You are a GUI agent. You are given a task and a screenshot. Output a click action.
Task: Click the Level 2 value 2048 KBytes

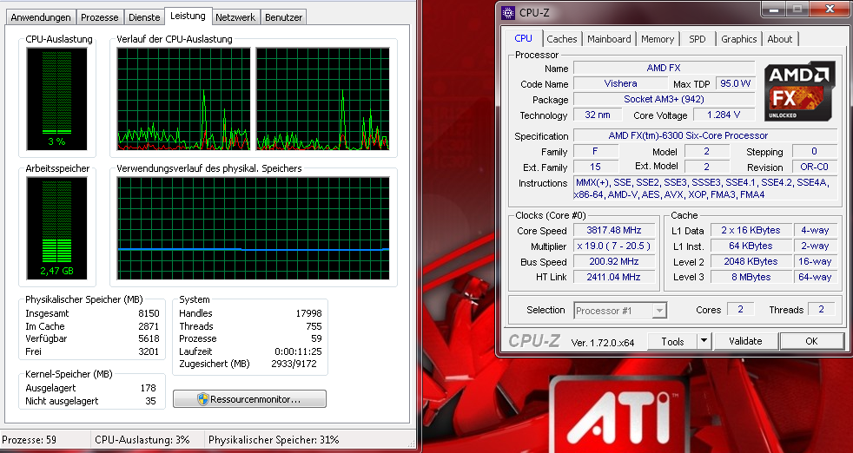[x=751, y=261]
